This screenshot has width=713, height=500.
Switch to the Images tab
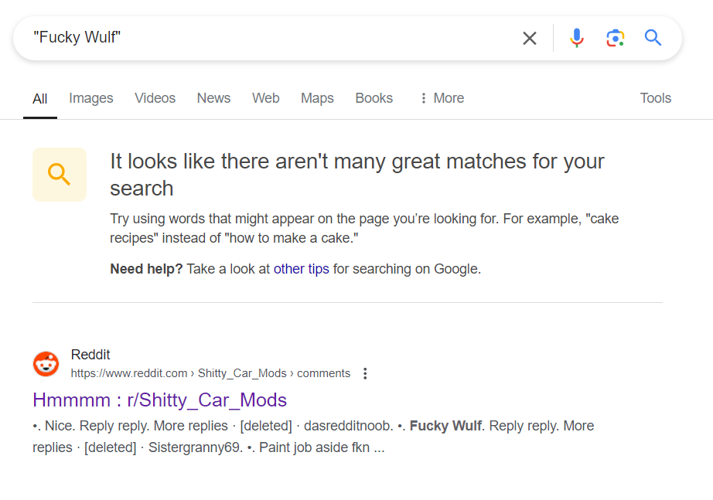click(91, 98)
